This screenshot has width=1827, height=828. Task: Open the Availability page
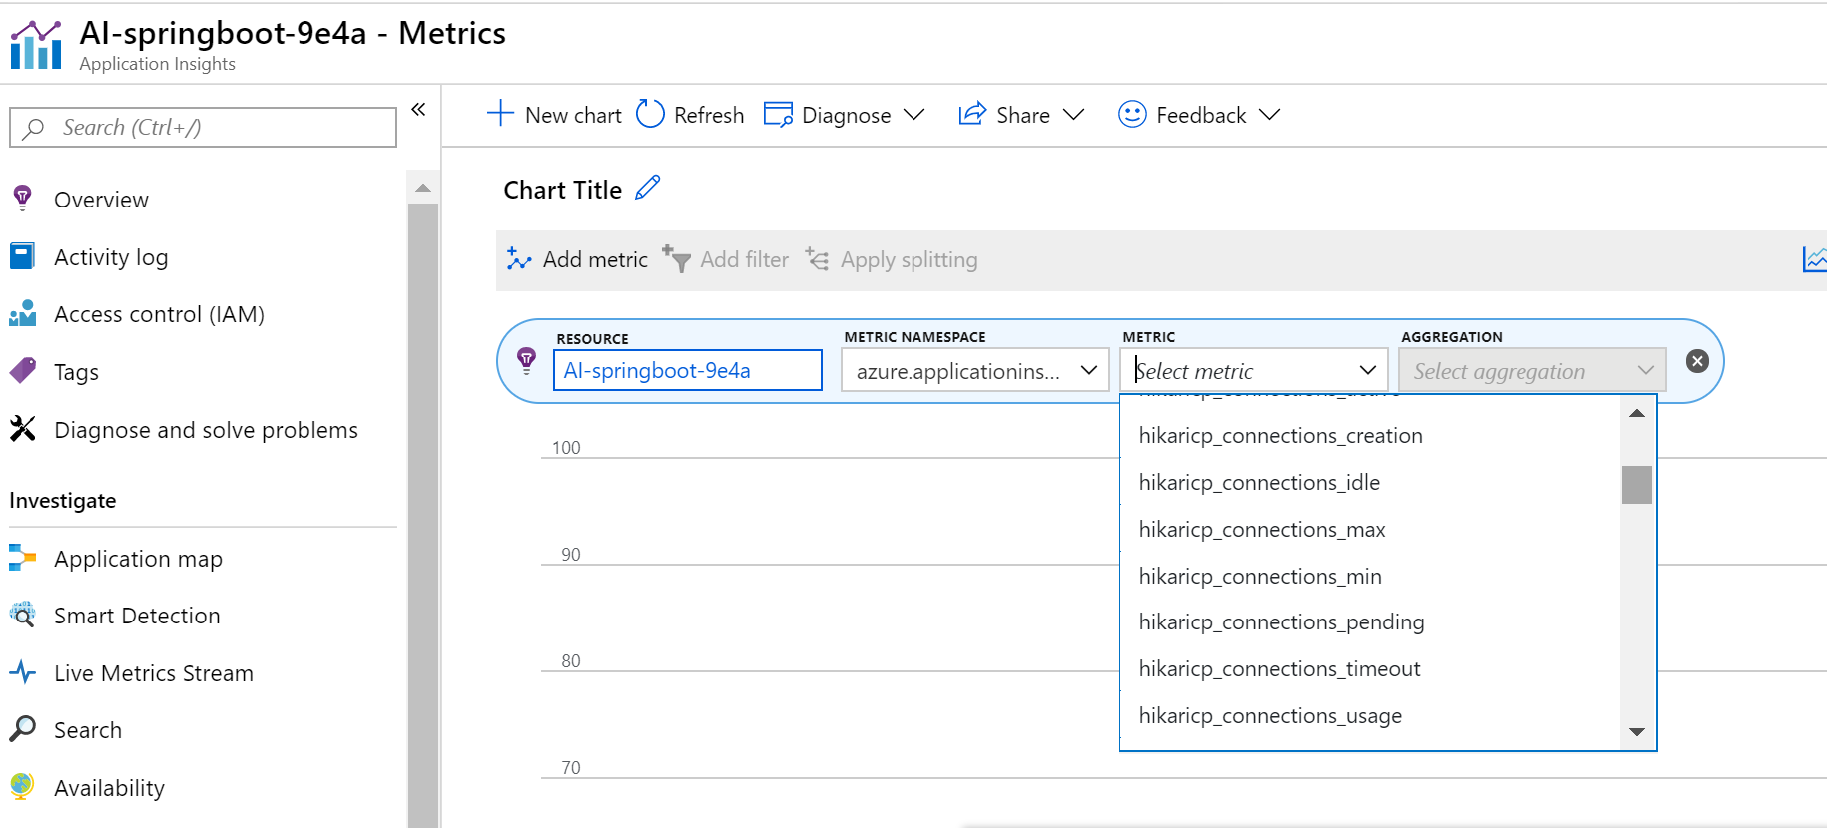coord(109,788)
